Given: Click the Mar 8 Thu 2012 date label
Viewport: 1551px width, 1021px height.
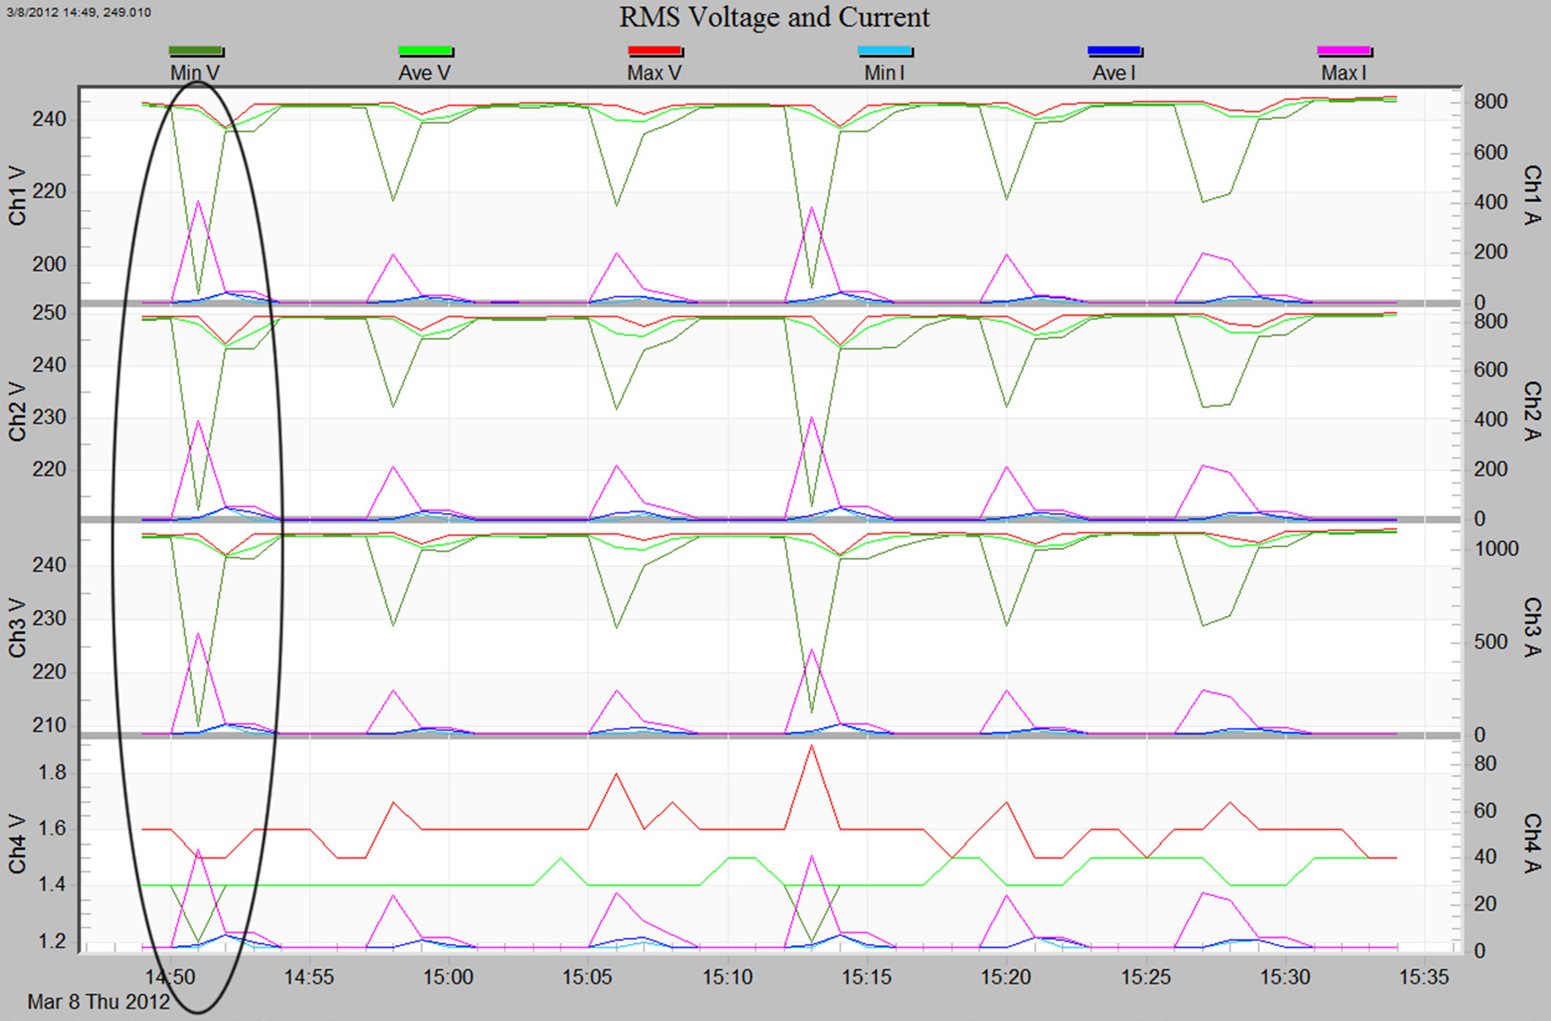Looking at the screenshot, I should click(97, 1002).
